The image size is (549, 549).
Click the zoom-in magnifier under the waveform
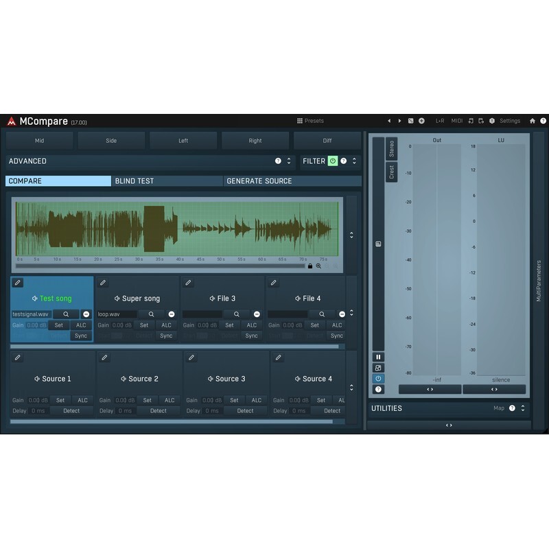[318, 266]
